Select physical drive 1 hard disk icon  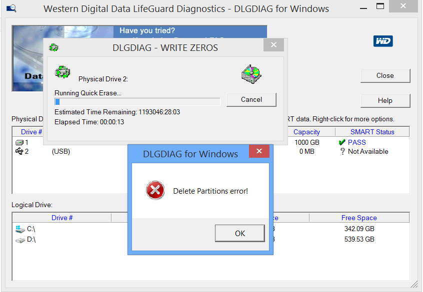19,142
